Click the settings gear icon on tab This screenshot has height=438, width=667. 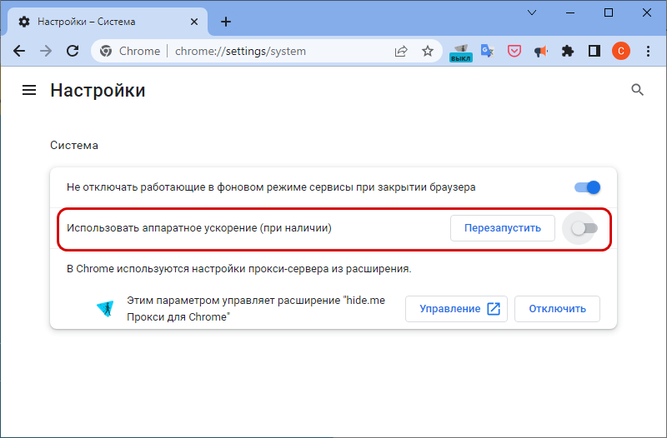(24, 22)
